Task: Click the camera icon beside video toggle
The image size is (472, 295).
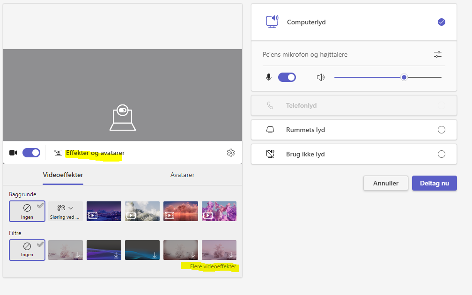Action: click(x=13, y=153)
